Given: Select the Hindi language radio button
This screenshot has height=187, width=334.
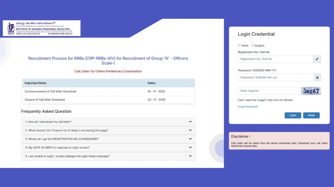Looking at the screenshot, I should click(x=239, y=45).
